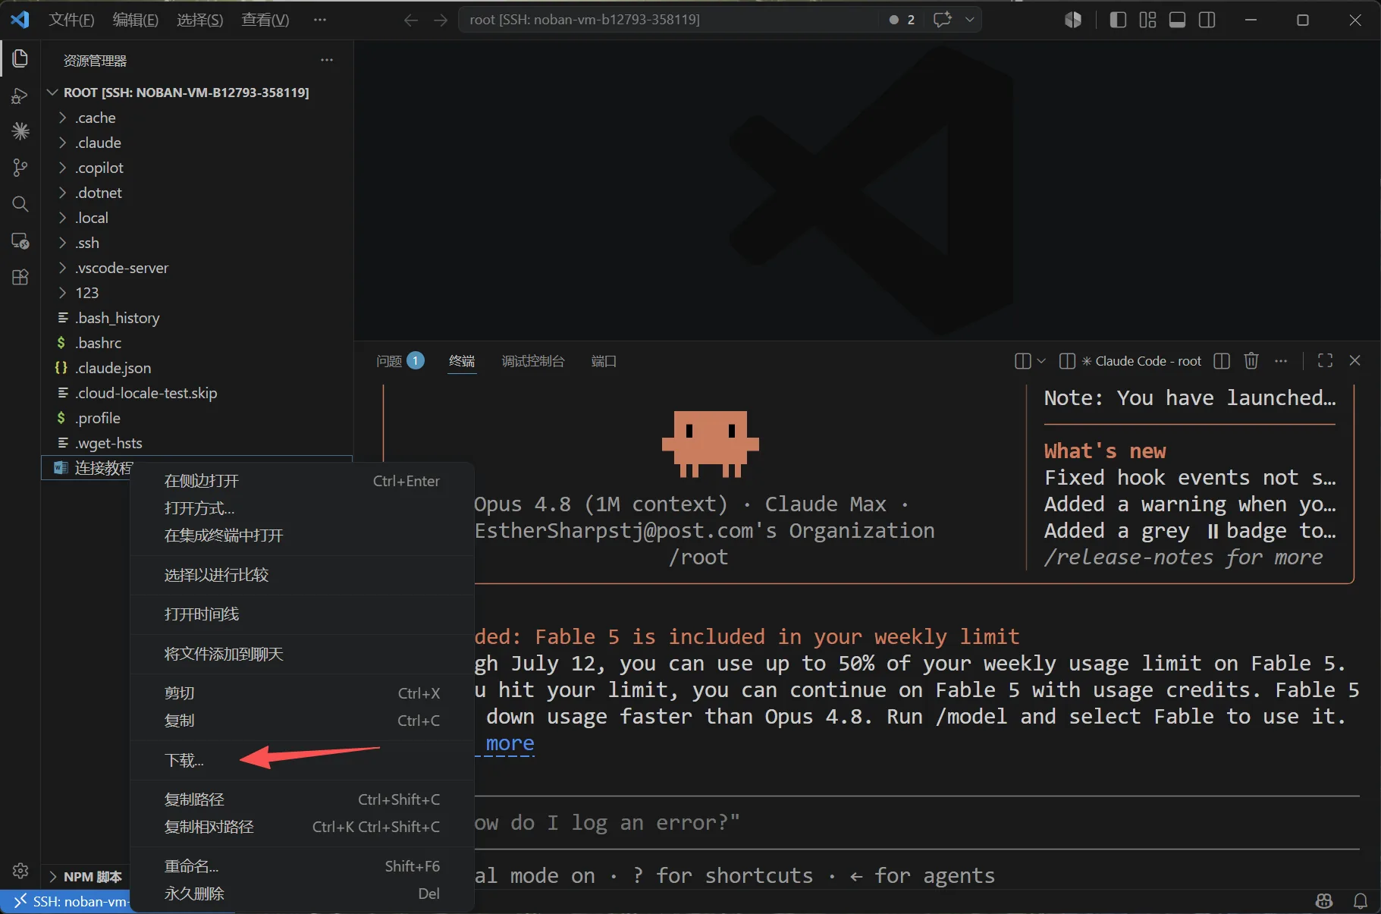
Task: Expand the NPM 脚本 section
Action: 86,877
